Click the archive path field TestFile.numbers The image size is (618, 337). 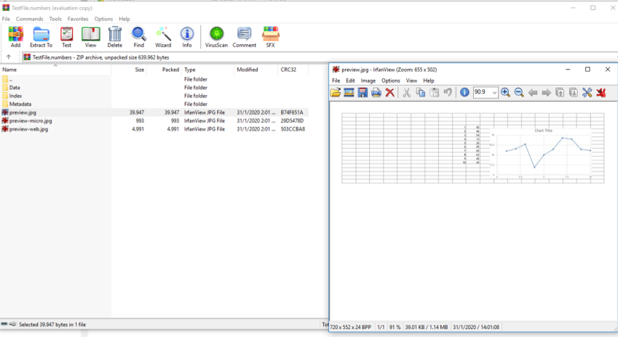320,57
